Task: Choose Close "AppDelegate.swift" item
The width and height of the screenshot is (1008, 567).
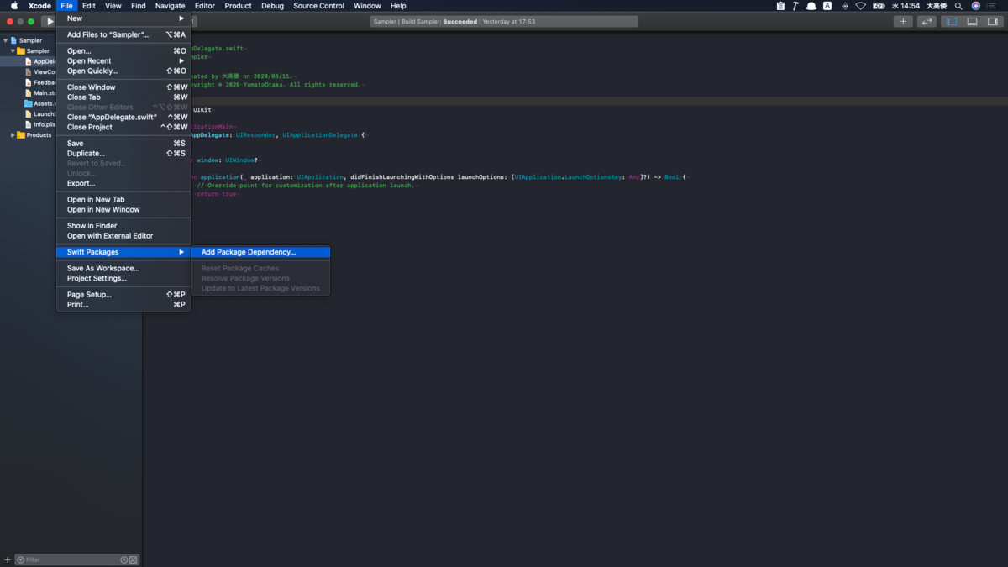Action: click(x=123, y=118)
